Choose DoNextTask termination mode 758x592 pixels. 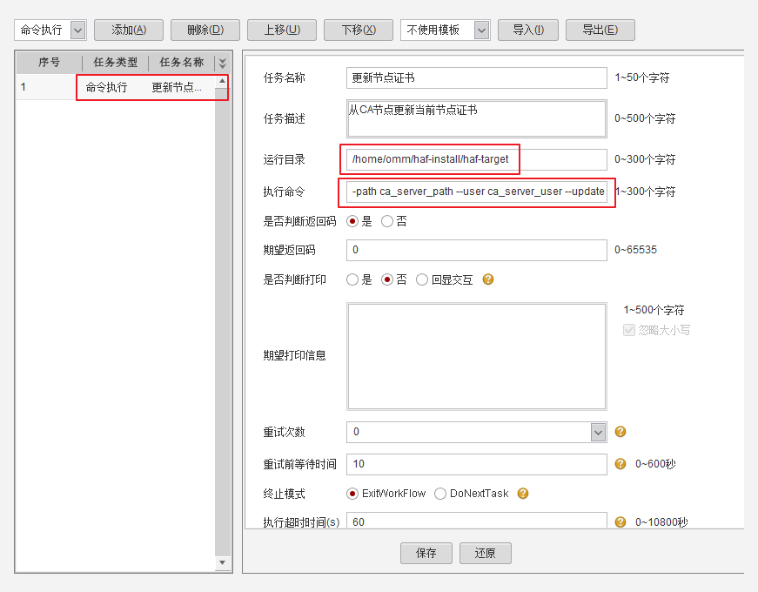point(439,494)
